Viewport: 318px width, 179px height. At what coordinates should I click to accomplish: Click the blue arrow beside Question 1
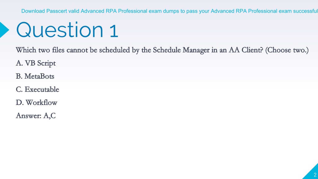coord(4,30)
